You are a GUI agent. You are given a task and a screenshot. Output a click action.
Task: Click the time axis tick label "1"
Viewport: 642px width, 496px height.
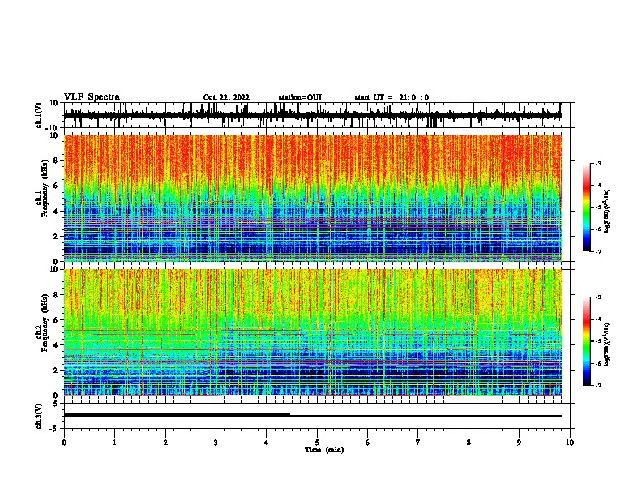point(114,443)
